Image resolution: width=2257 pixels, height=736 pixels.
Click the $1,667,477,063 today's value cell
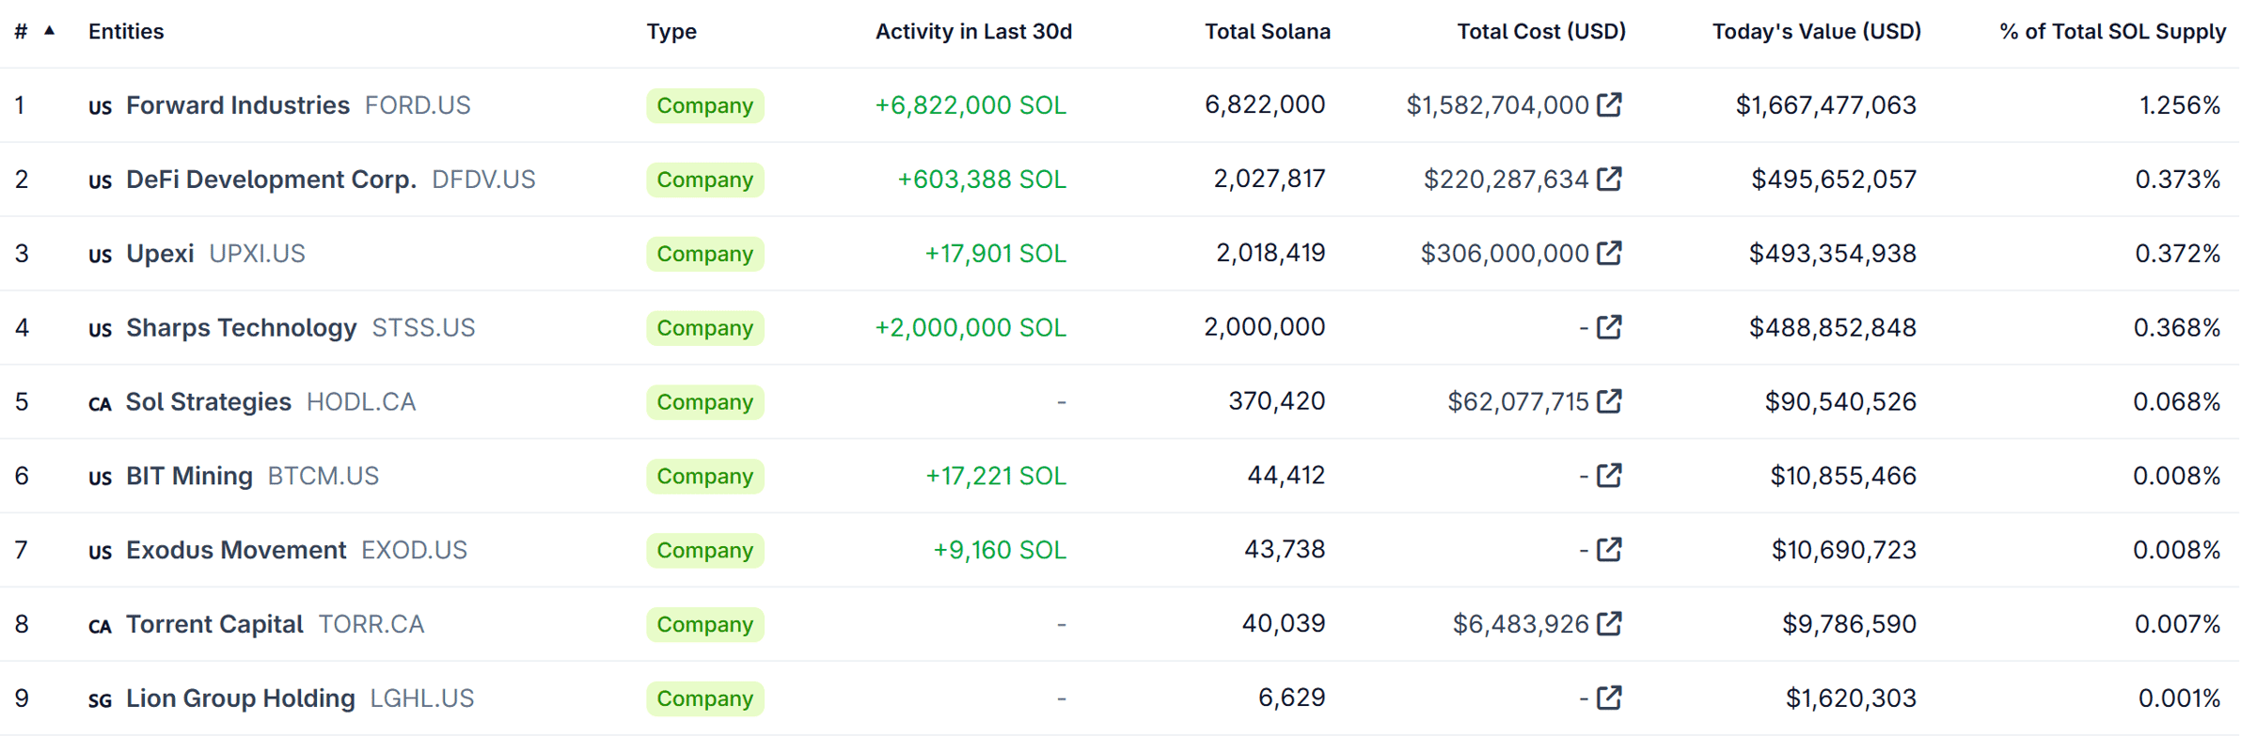(1826, 104)
